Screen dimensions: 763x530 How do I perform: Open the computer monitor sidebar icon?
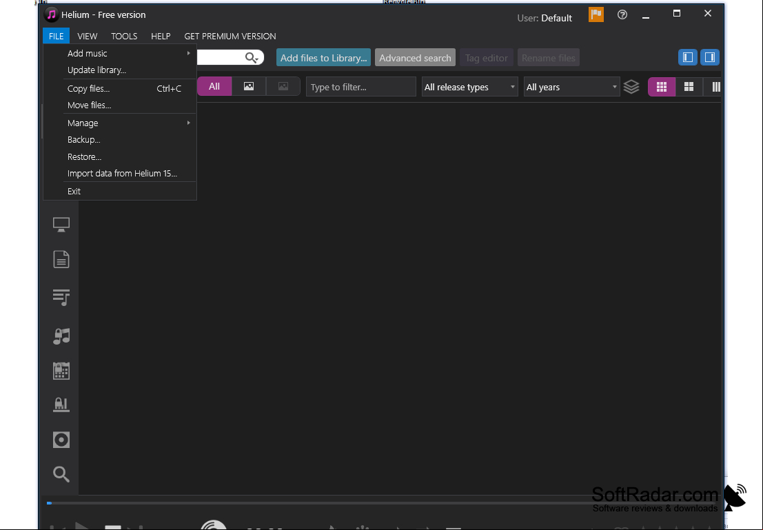point(61,225)
